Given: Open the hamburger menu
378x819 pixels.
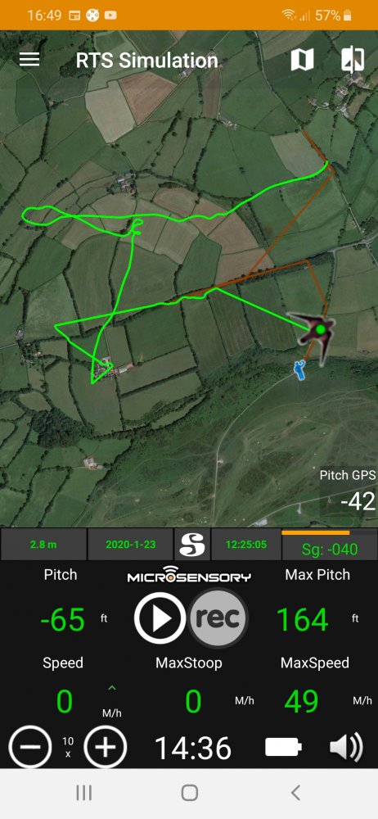Looking at the screenshot, I should tap(29, 60).
